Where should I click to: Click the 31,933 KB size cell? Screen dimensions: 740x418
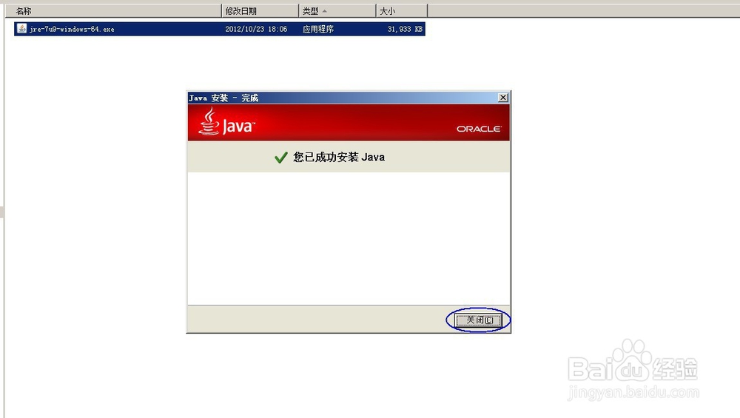[x=405, y=30]
